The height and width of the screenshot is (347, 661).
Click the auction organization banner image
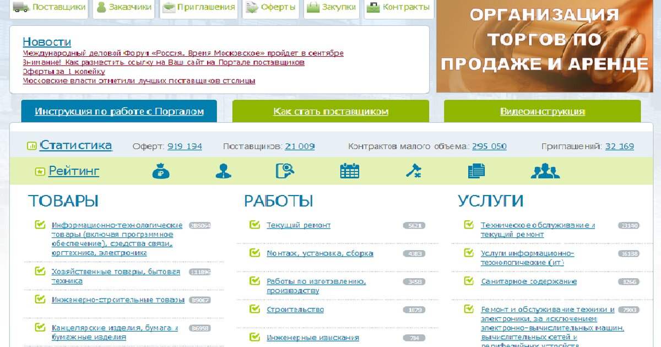[x=544, y=46]
